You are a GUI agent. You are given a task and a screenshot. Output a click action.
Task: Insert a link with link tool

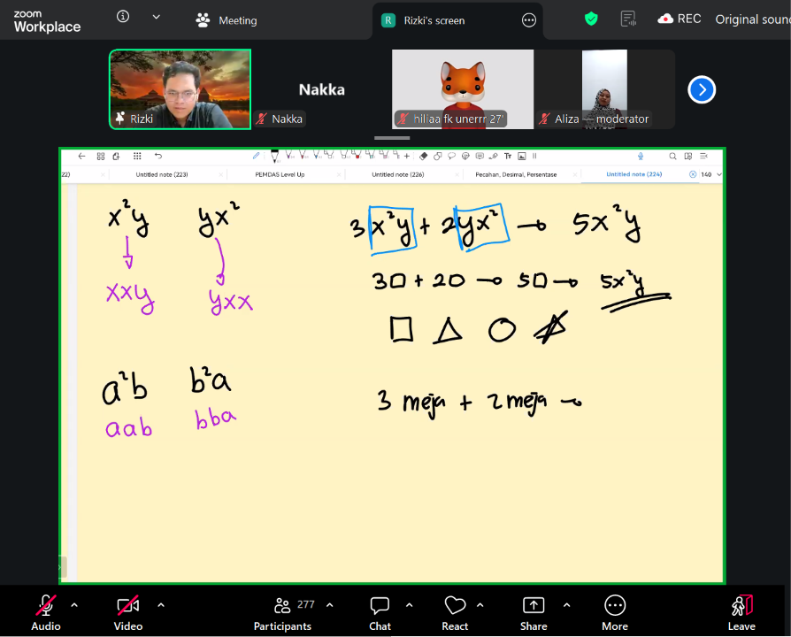(494, 157)
